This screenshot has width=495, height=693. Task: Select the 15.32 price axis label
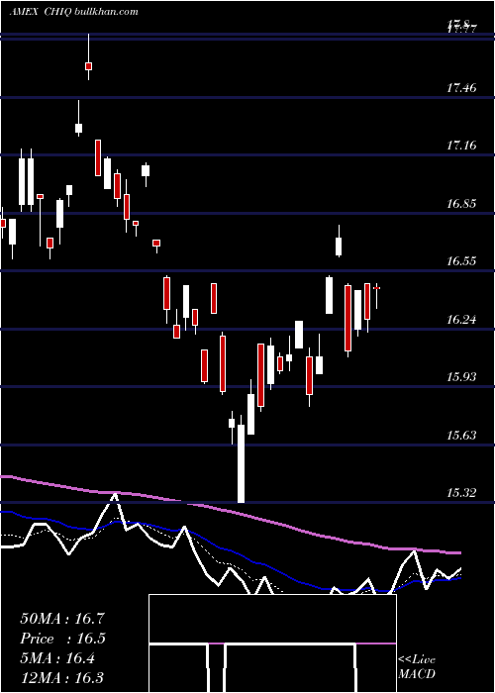(x=461, y=492)
